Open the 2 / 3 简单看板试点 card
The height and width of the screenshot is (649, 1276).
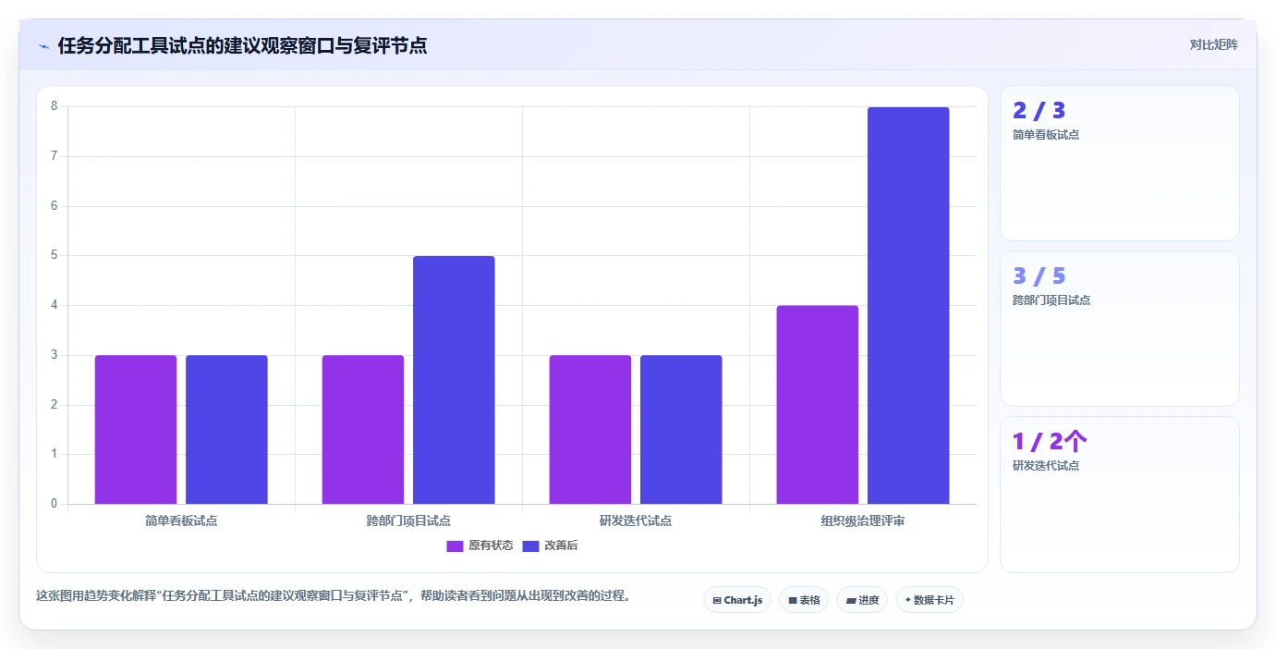pyautogui.click(x=1120, y=163)
